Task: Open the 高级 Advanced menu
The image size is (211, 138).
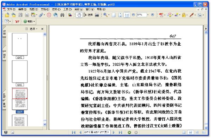Action: pos(79,9)
